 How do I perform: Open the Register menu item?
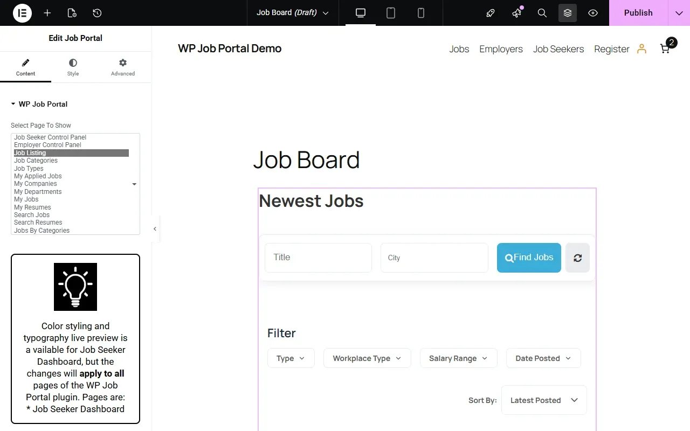(x=612, y=49)
